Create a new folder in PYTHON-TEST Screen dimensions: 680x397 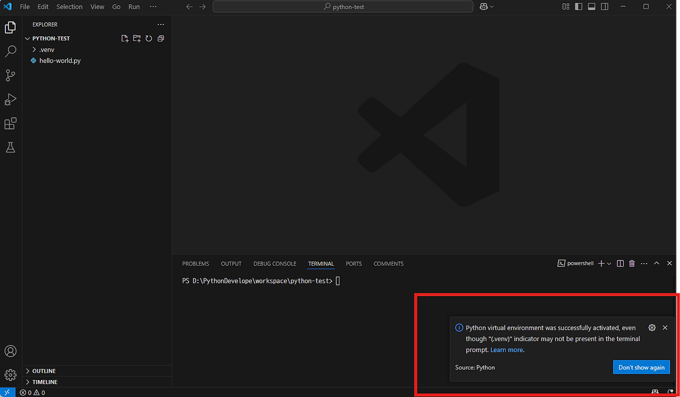[137, 38]
